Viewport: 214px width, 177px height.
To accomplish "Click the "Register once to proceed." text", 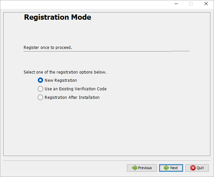I will 48,48.
